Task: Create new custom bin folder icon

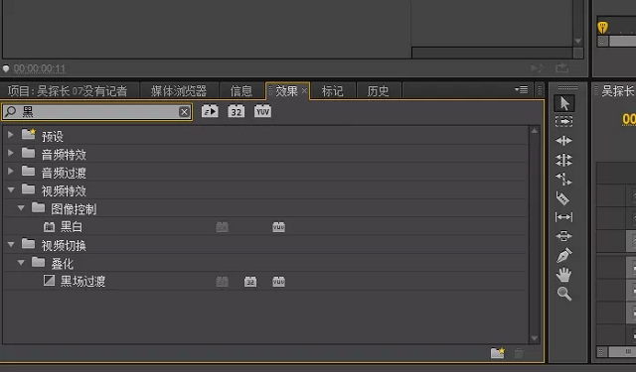Action: tap(497, 353)
